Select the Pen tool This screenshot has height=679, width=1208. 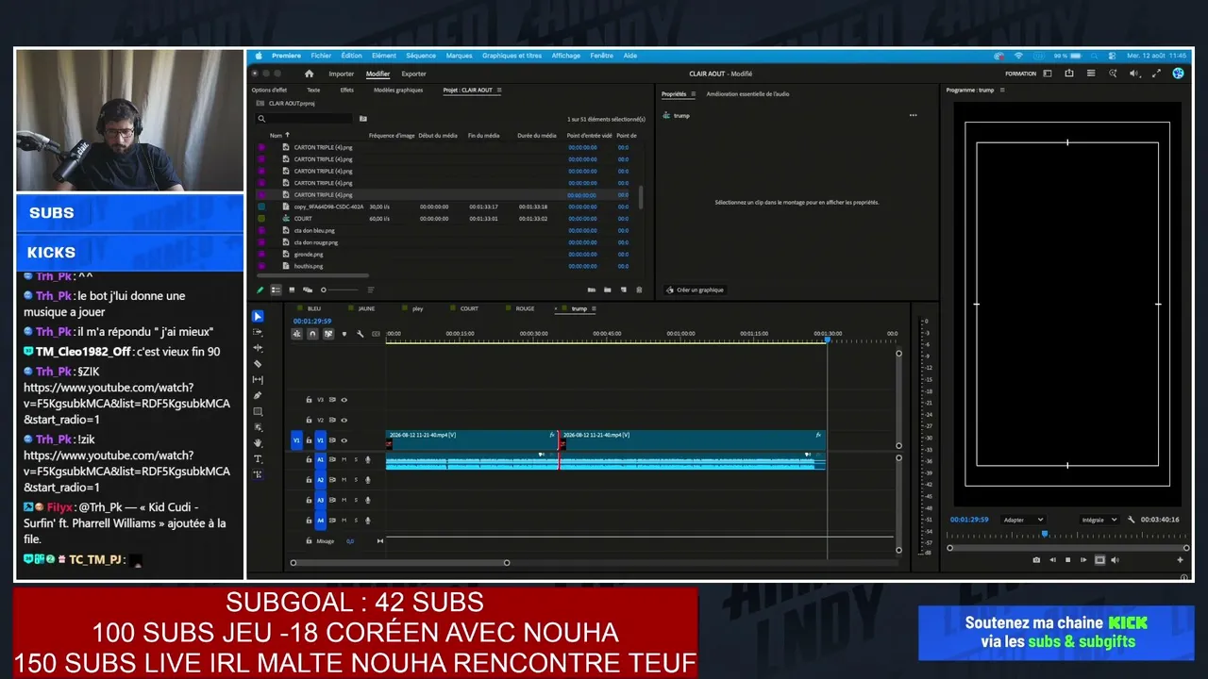coord(258,395)
